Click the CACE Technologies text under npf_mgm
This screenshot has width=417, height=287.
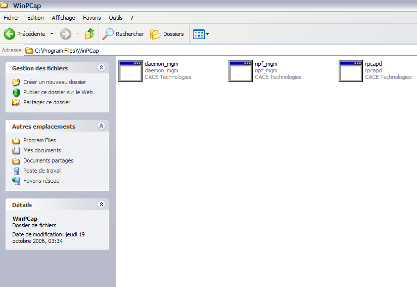(x=278, y=77)
